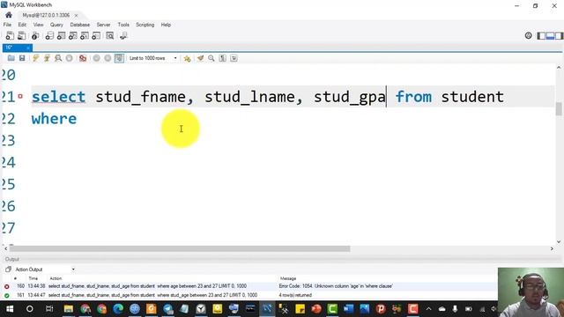Screen dimensions: 564x317
Task: Stop the running query icon
Action: click(69, 58)
